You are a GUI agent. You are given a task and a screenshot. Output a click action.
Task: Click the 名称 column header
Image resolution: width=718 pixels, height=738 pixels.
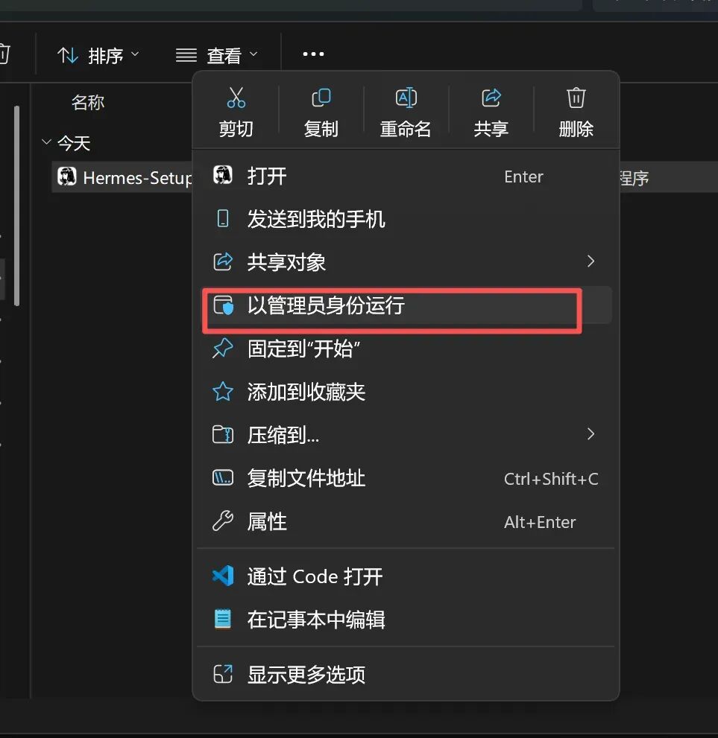tap(88, 102)
